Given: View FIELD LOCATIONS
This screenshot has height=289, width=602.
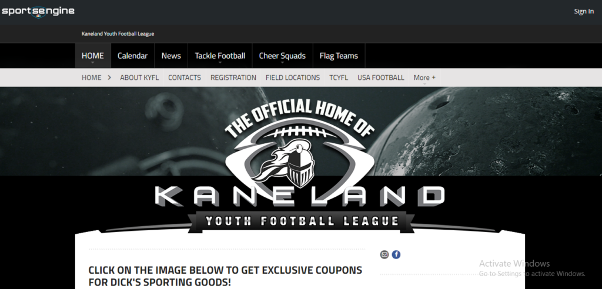Looking at the screenshot, I should (293, 78).
